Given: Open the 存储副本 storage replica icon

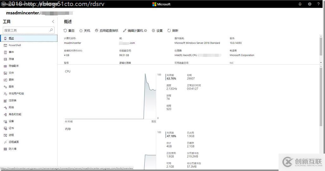Looking at the screenshot, I should point(5,66).
